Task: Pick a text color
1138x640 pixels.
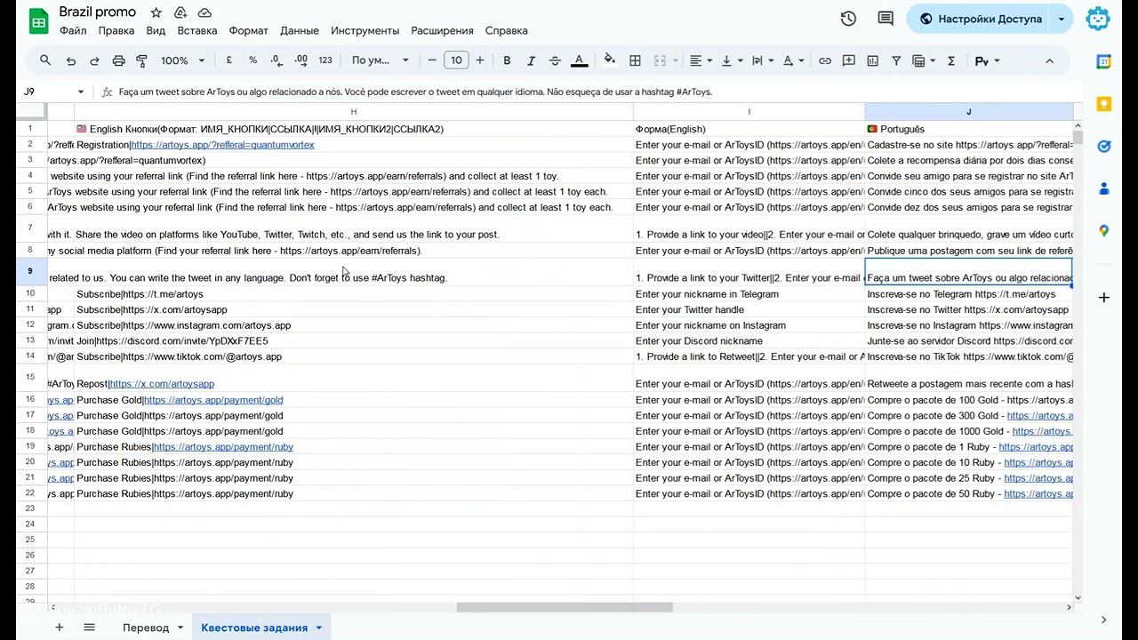Action: 579,60
